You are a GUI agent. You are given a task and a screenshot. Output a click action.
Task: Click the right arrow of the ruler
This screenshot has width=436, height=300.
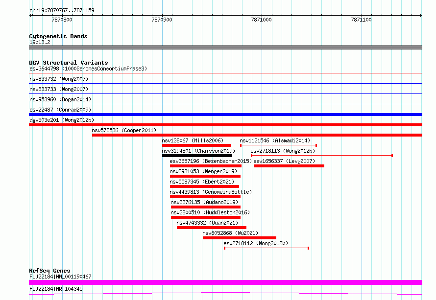tap(421, 15)
